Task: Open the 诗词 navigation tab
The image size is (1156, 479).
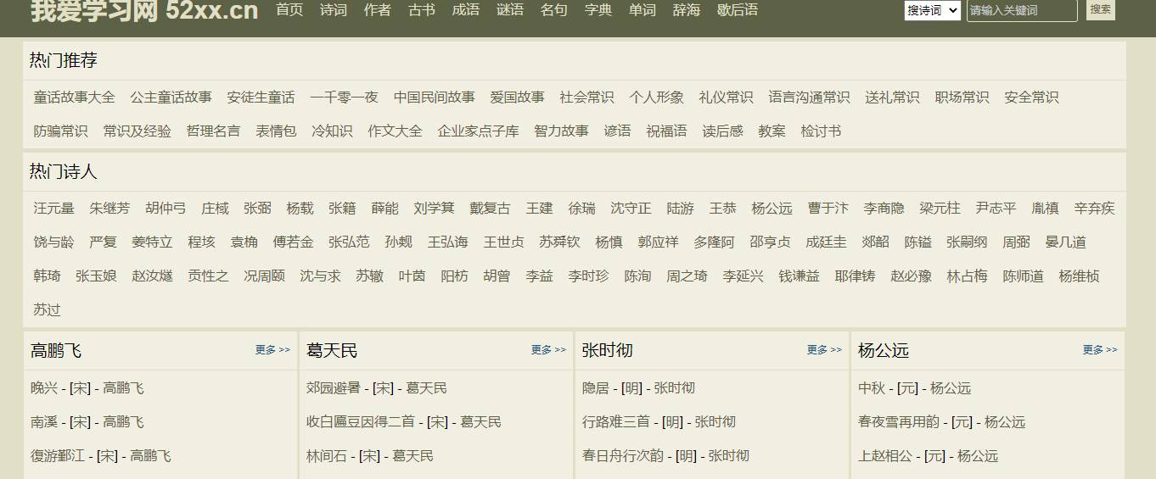Action: (x=334, y=10)
